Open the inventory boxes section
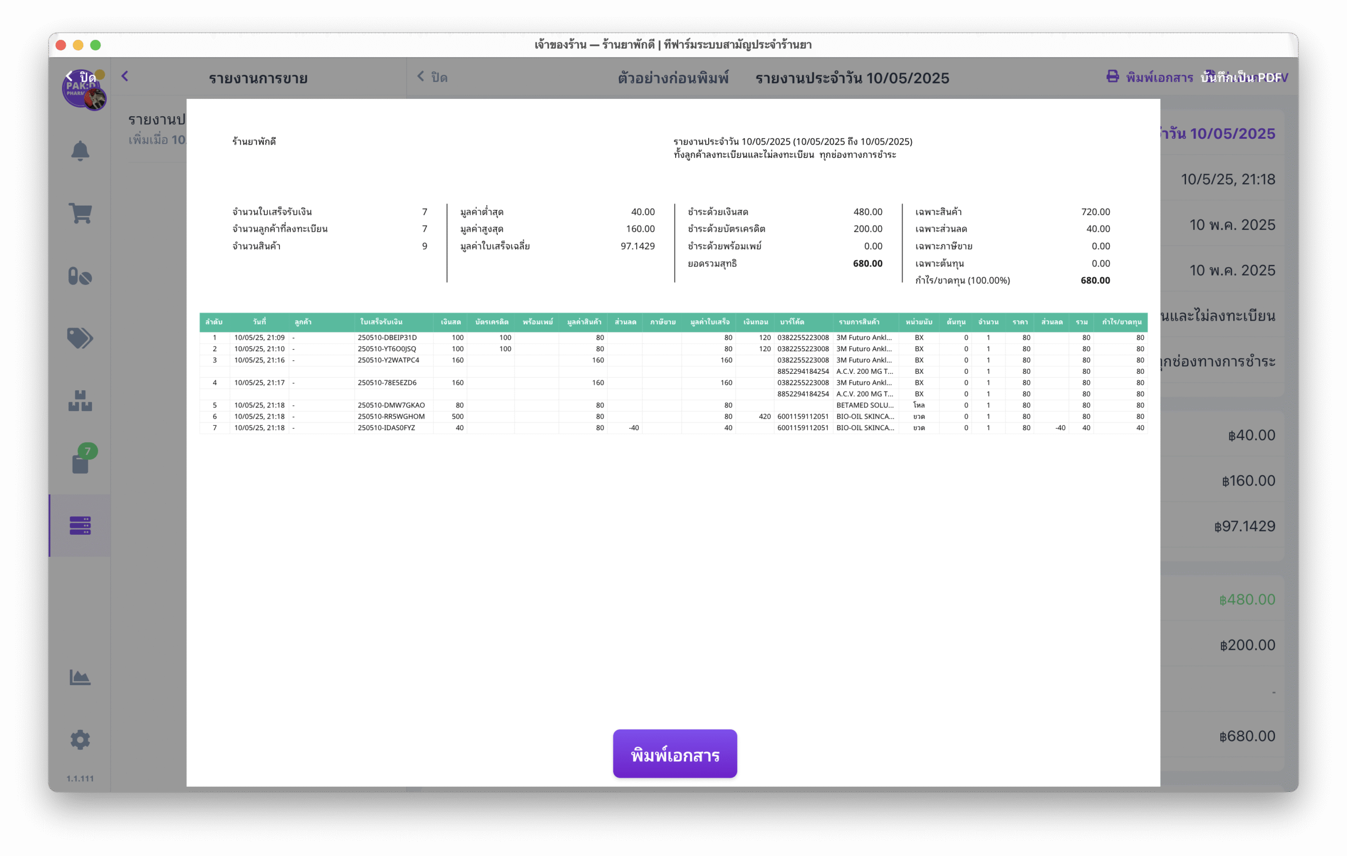This screenshot has width=1347, height=856. 80,401
